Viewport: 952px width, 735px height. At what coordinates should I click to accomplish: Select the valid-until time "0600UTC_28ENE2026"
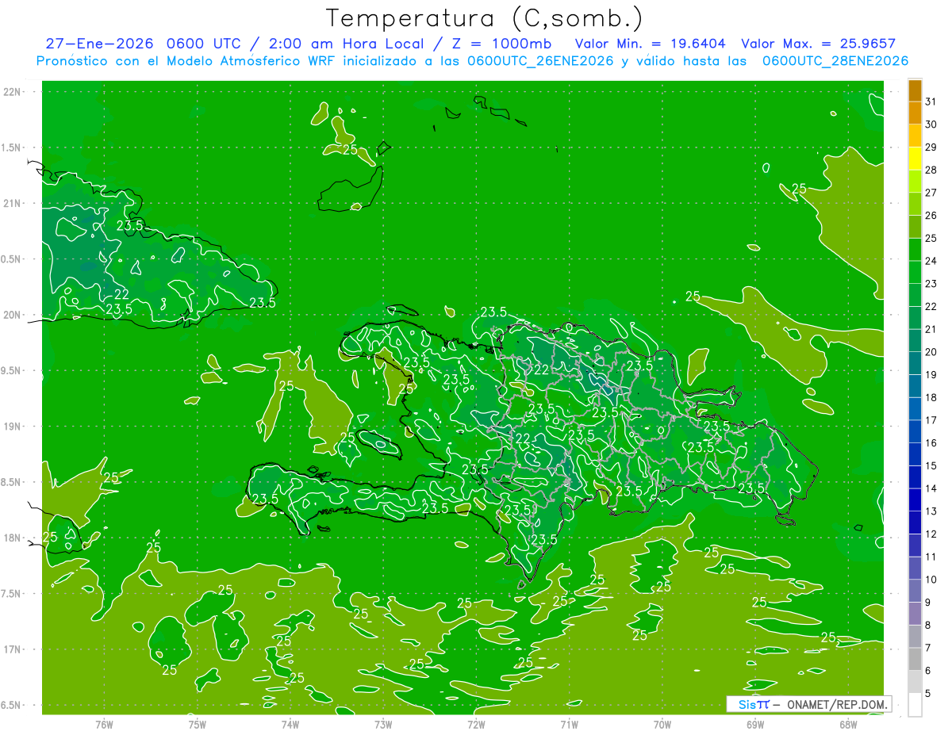pos(835,61)
